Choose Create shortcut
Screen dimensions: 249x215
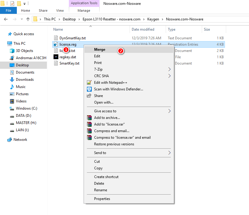coord(129,177)
